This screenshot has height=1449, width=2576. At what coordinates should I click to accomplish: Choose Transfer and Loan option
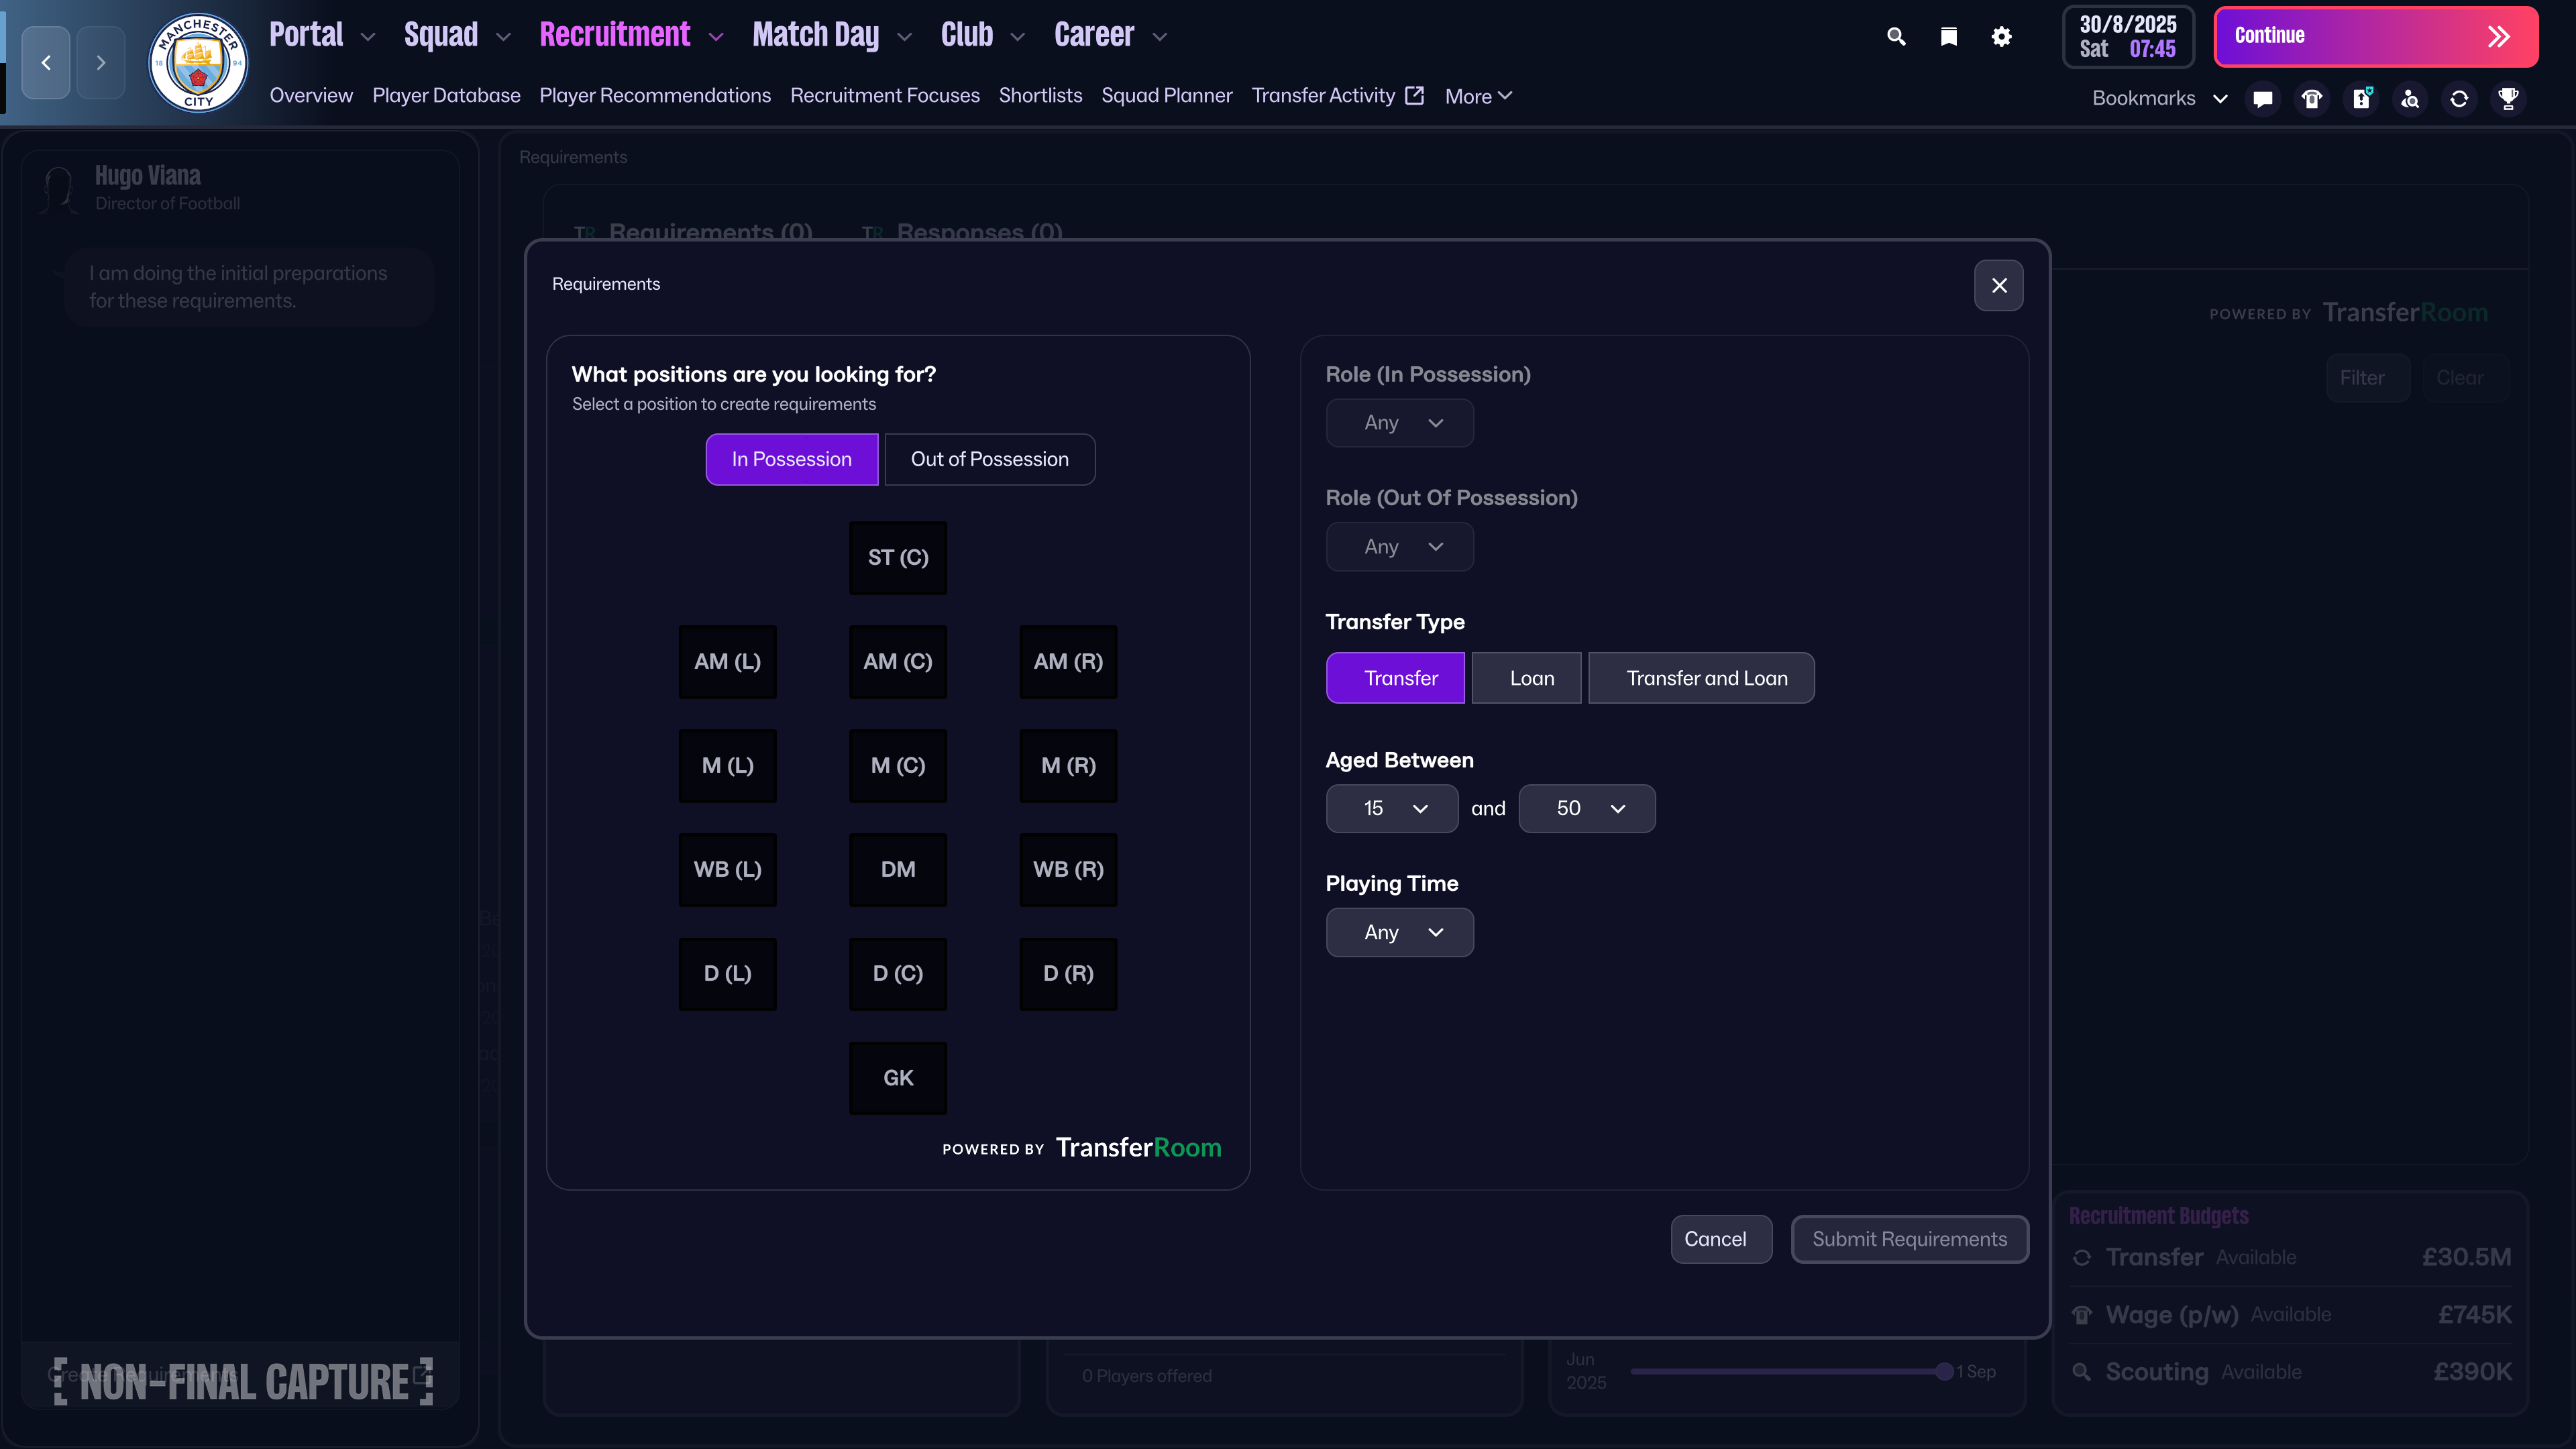1701,678
